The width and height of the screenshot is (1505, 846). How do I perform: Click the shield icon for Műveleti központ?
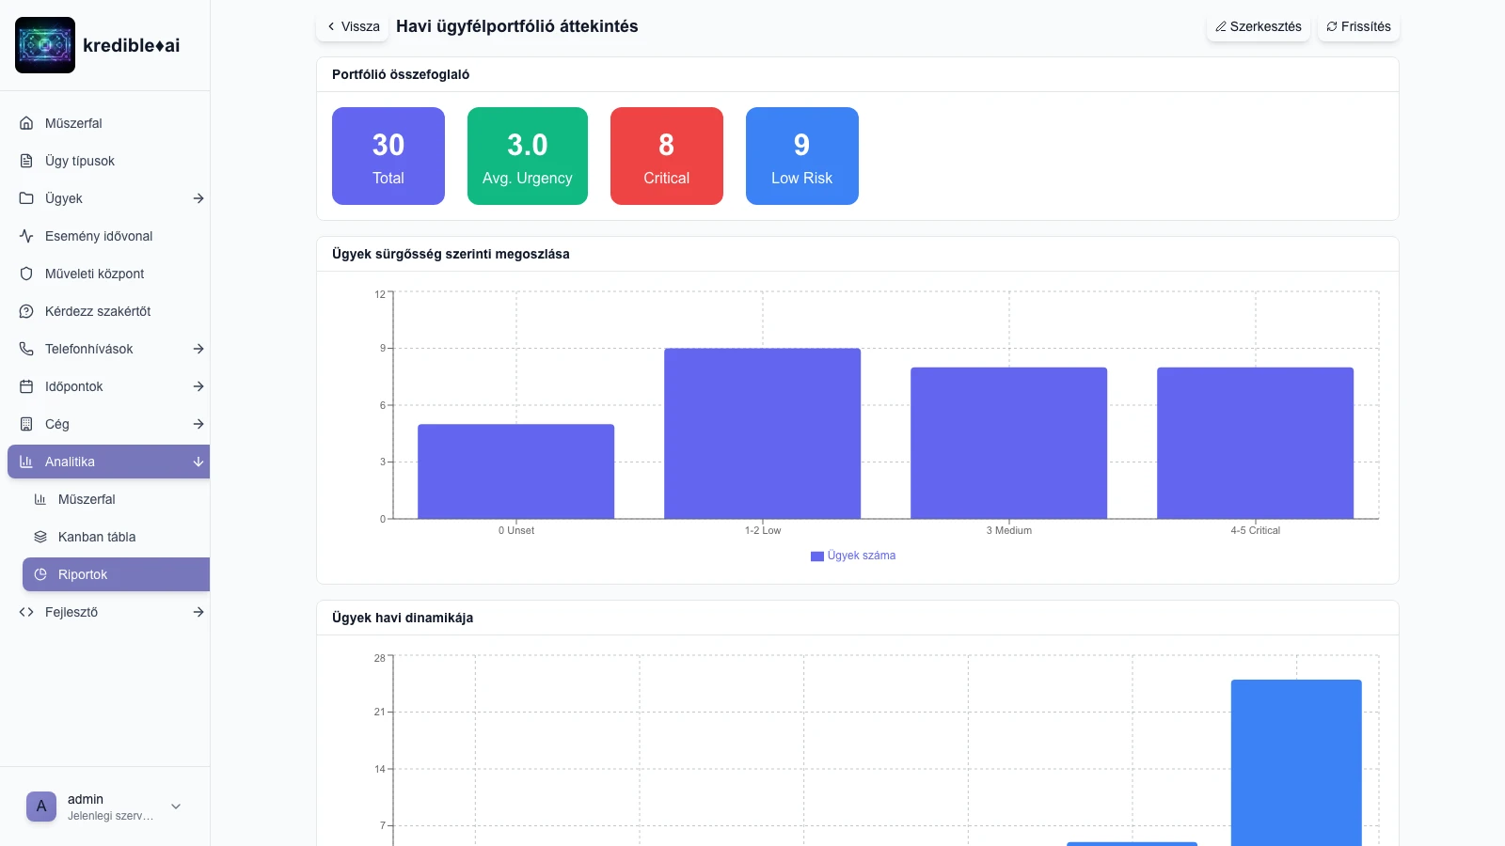[26, 274]
